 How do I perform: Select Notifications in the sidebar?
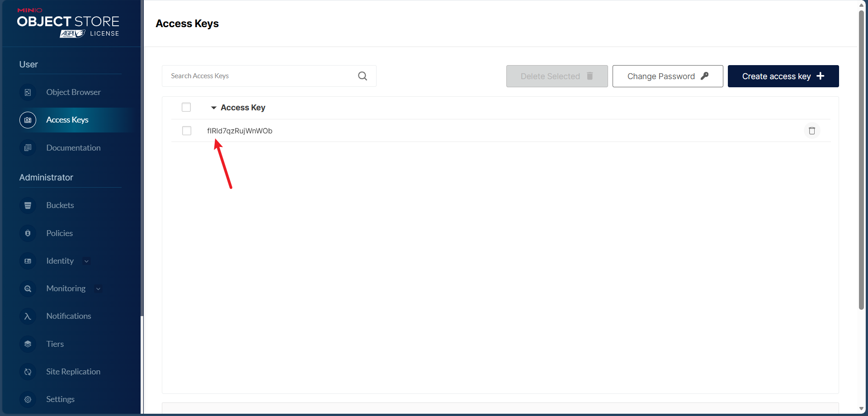coord(69,316)
